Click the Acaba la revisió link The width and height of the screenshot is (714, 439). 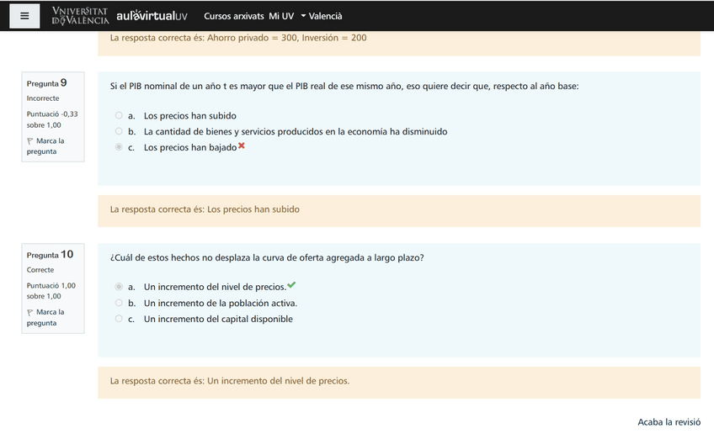(x=669, y=422)
